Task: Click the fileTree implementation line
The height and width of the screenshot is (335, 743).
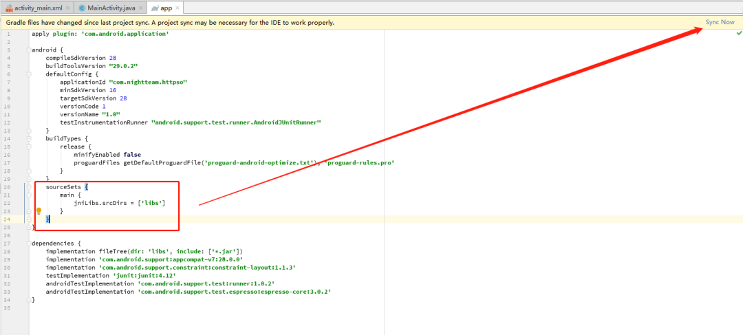Action: point(144,251)
